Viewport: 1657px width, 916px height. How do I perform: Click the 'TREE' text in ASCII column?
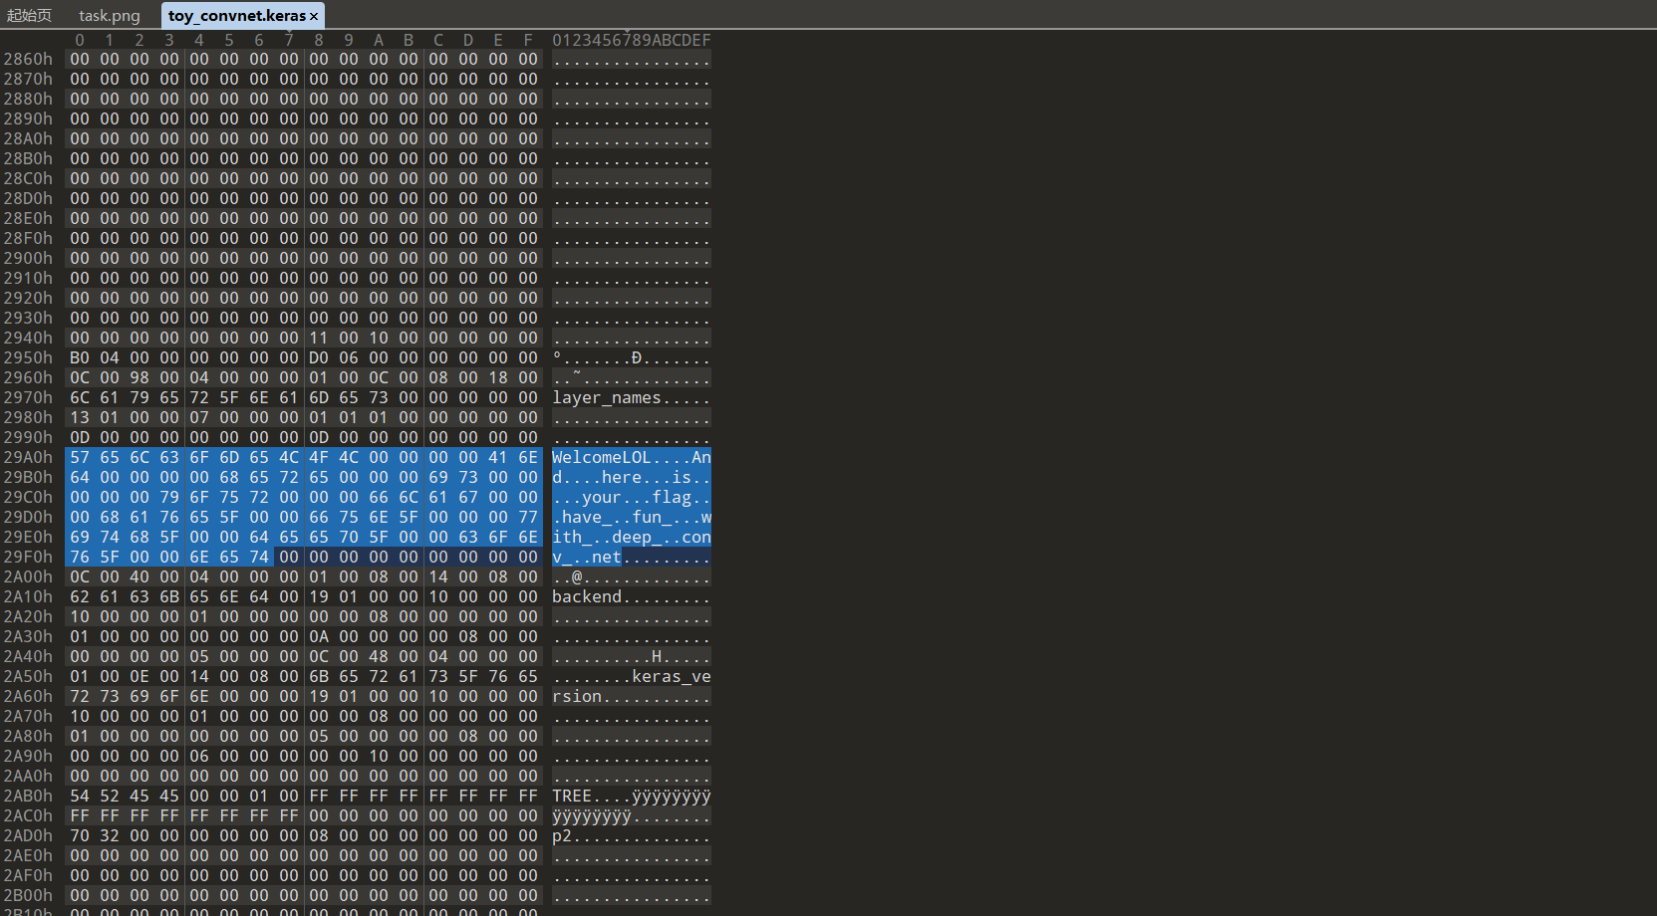coord(572,797)
